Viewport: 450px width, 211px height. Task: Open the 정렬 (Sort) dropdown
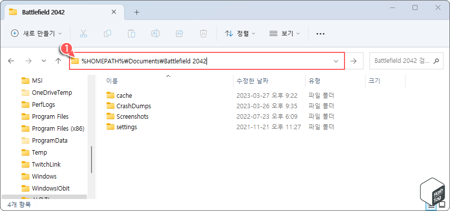[240, 33]
